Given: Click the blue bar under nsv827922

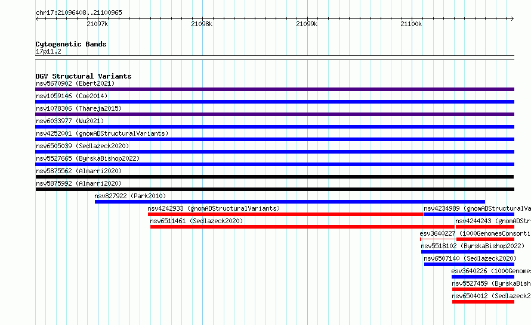Looking at the screenshot, I should click(290, 202).
